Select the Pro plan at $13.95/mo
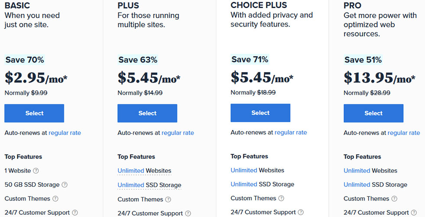Screen dimensions: 425x217 pos(373,113)
